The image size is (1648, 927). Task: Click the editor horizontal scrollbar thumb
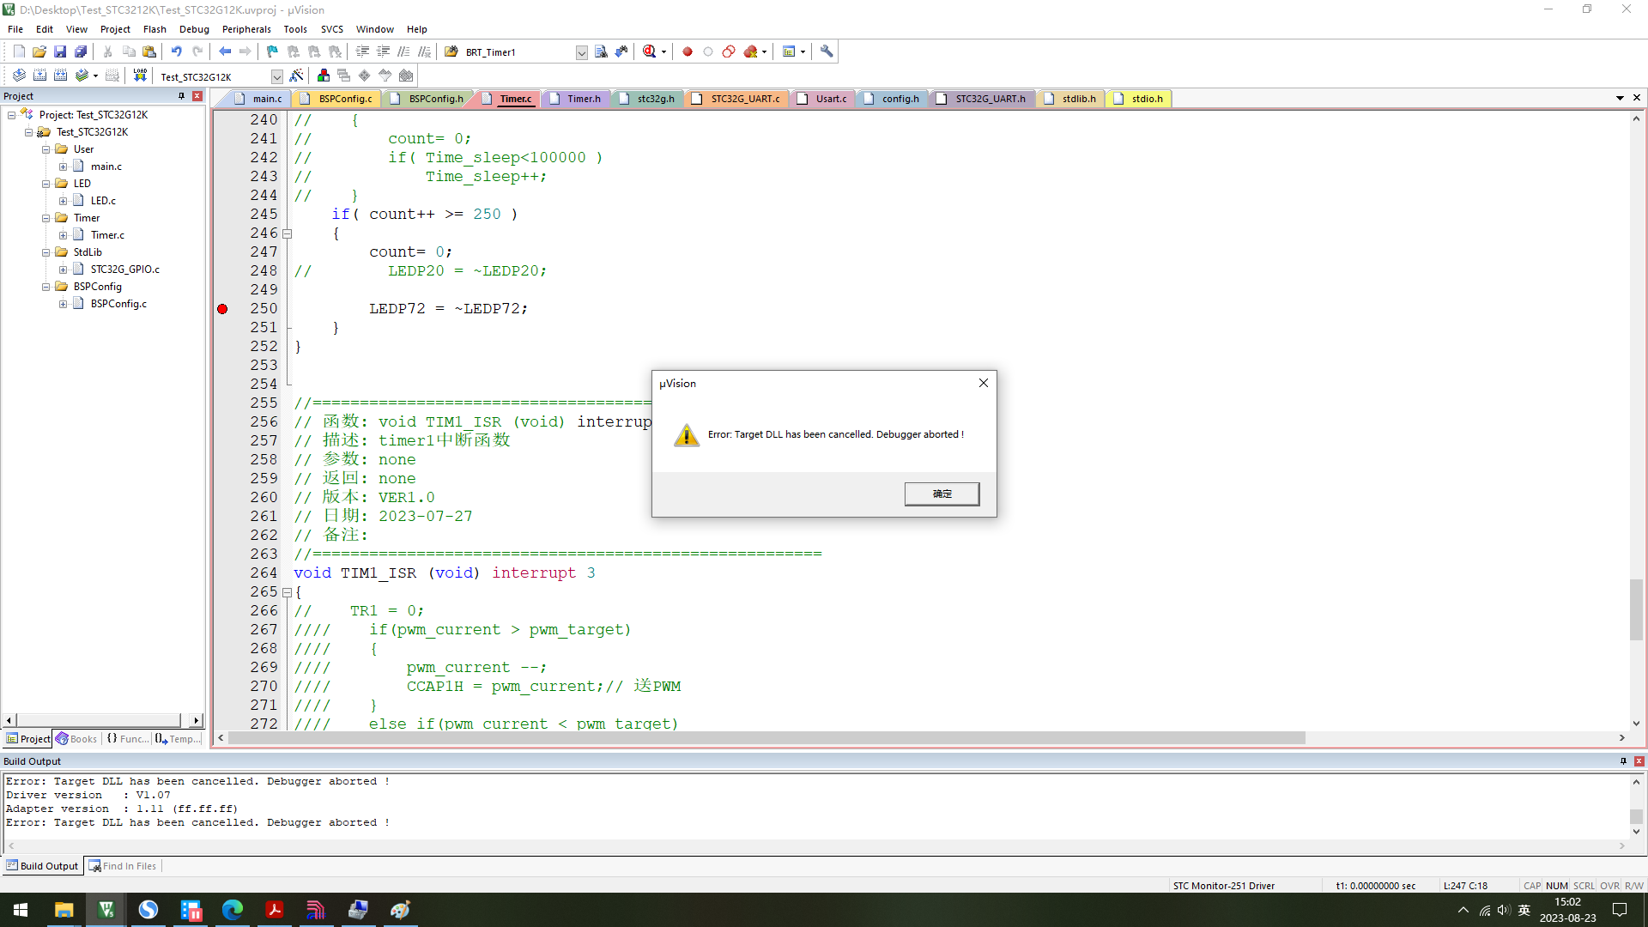click(x=766, y=738)
